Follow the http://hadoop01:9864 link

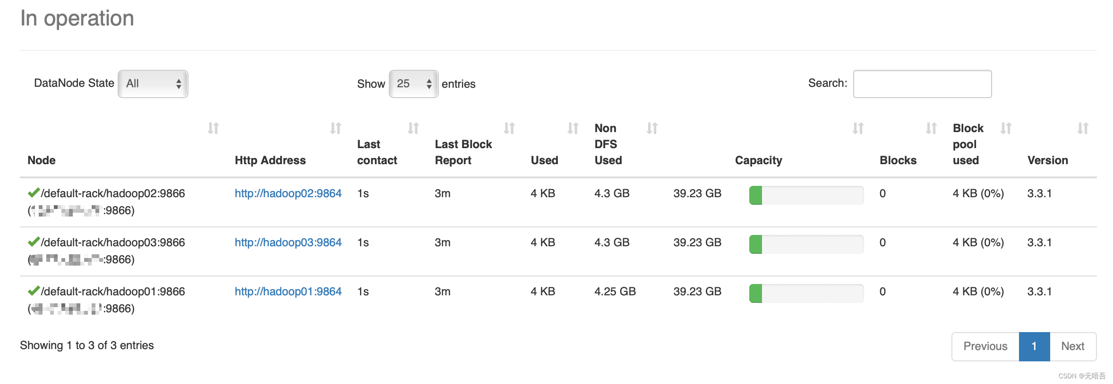(288, 292)
